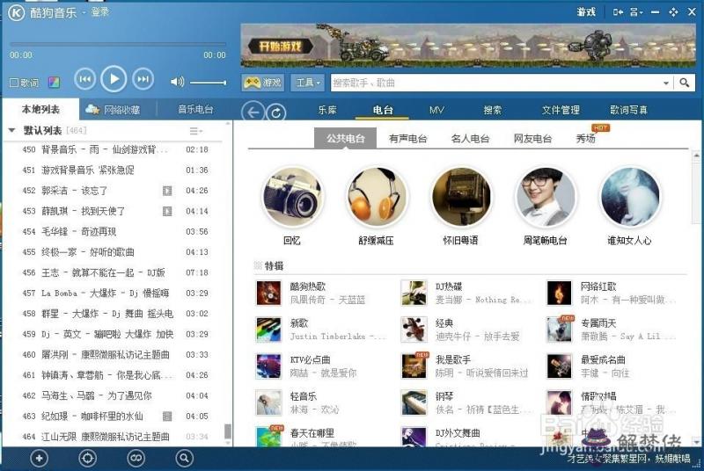Open the 搜索 tab

(492, 110)
